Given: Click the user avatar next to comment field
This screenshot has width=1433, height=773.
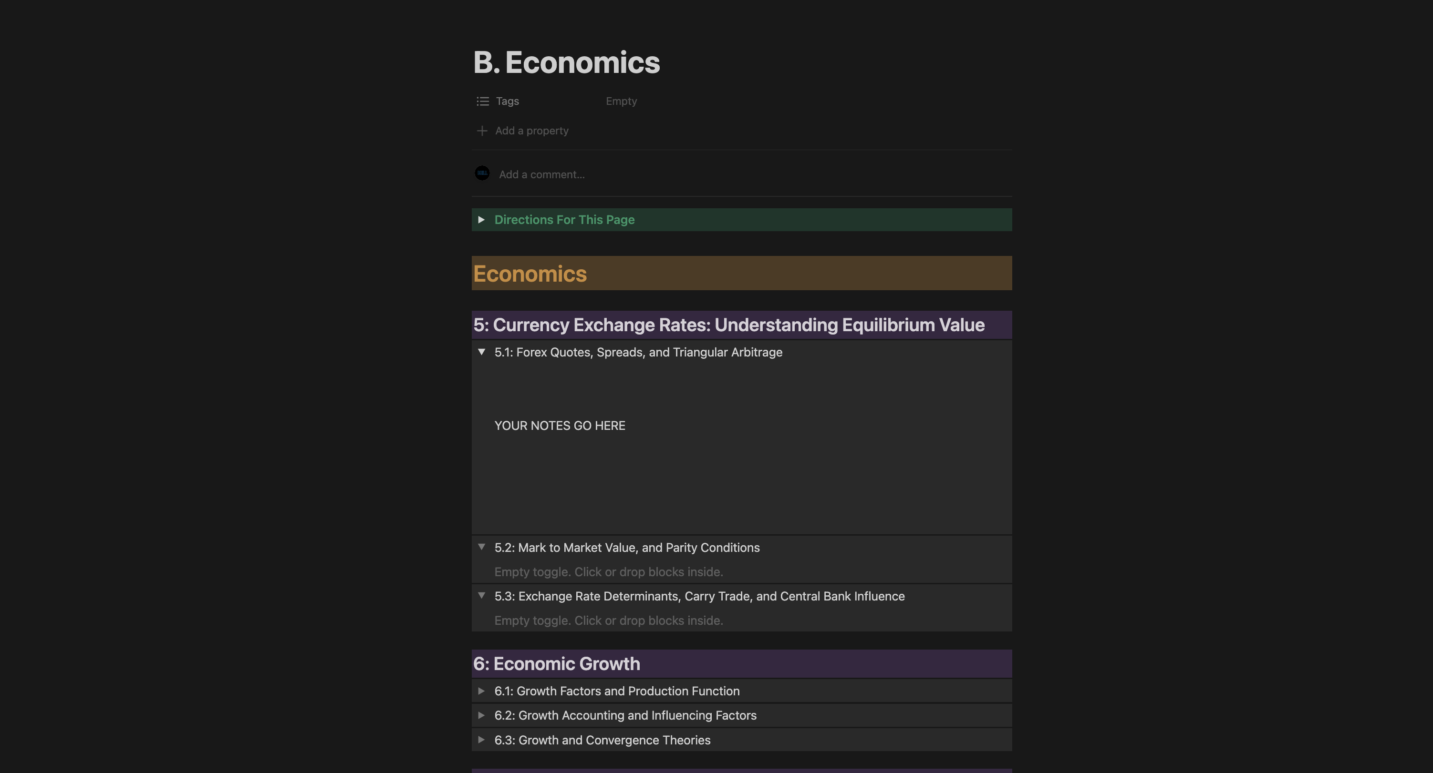Looking at the screenshot, I should pos(482,173).
